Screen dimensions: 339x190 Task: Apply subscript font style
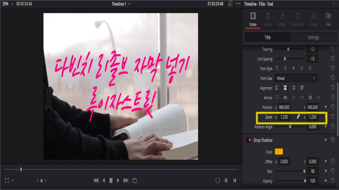pyautogui.click(x=310, y=68)
